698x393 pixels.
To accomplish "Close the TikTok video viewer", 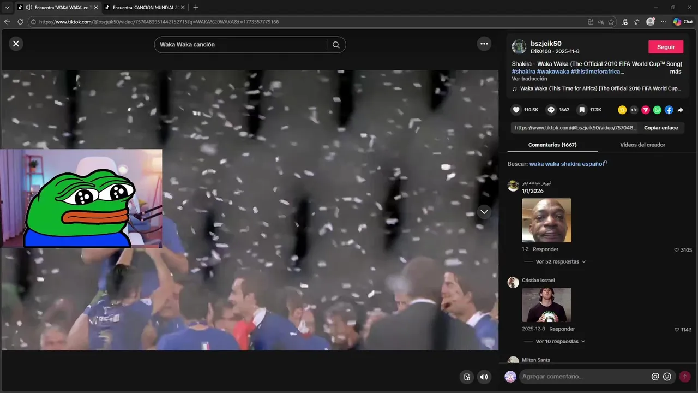I will pyautogui.click(x=16, y=44).
